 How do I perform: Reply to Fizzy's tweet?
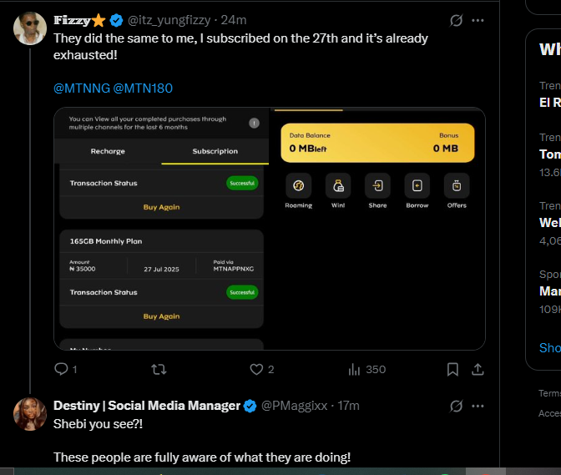point(61,369)
